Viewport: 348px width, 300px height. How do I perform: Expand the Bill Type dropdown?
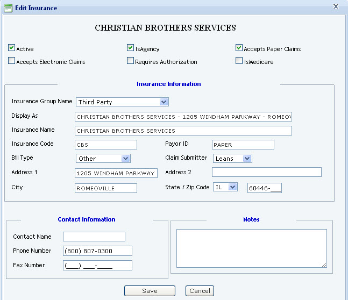click(103, 159)
